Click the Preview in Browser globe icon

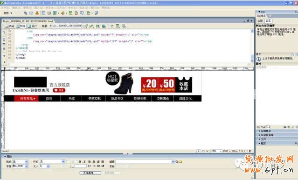click(104, 26)
